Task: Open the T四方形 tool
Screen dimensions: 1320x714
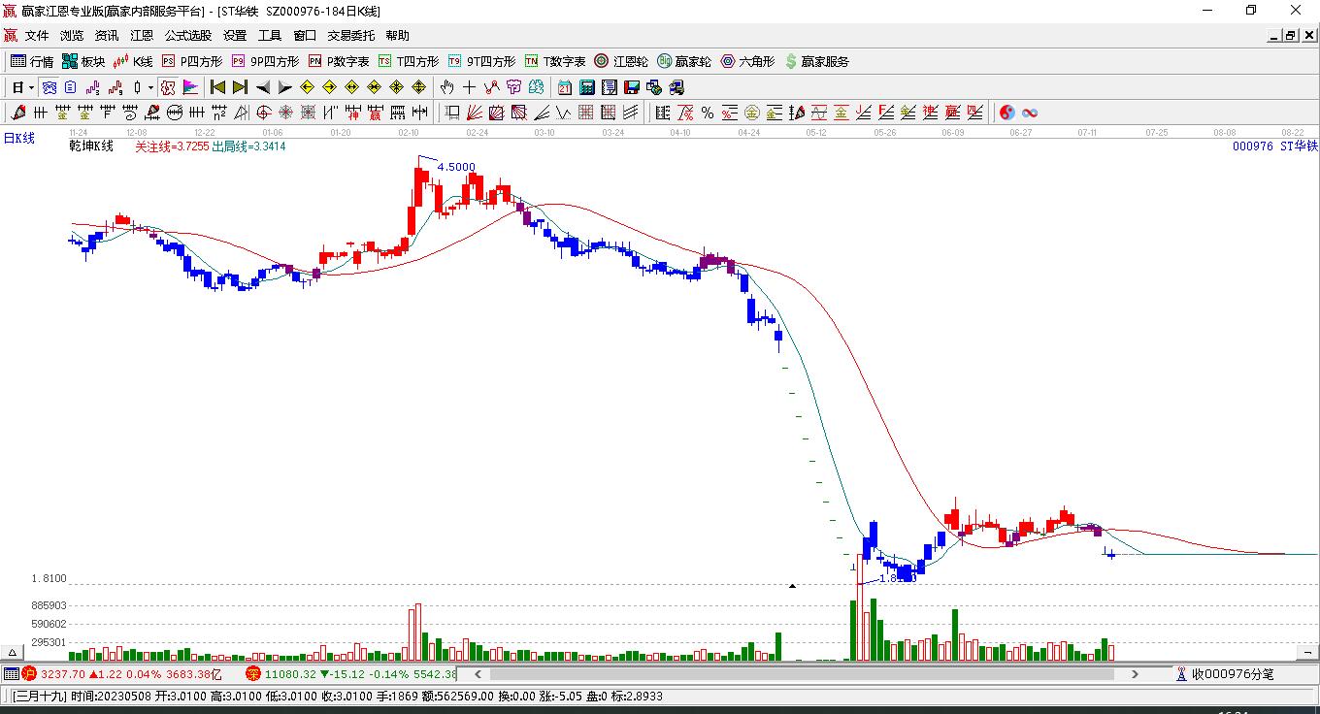Action: pos(409,61)
